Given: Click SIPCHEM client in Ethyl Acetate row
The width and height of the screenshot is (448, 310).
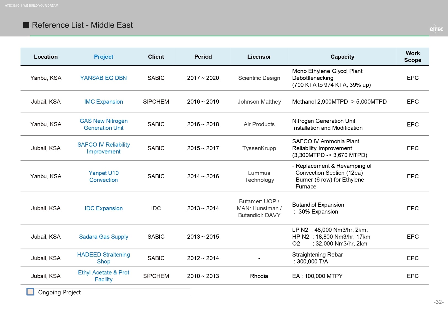Looking at the screenshot, I should point(156,276).
